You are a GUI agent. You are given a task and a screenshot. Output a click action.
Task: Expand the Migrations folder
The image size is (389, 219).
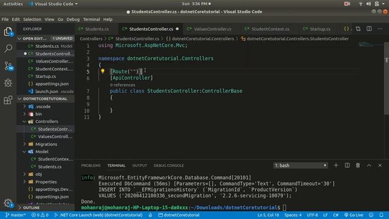click(x=24, y=144)
